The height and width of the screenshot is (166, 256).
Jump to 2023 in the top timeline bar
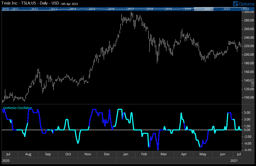(246, 9)
